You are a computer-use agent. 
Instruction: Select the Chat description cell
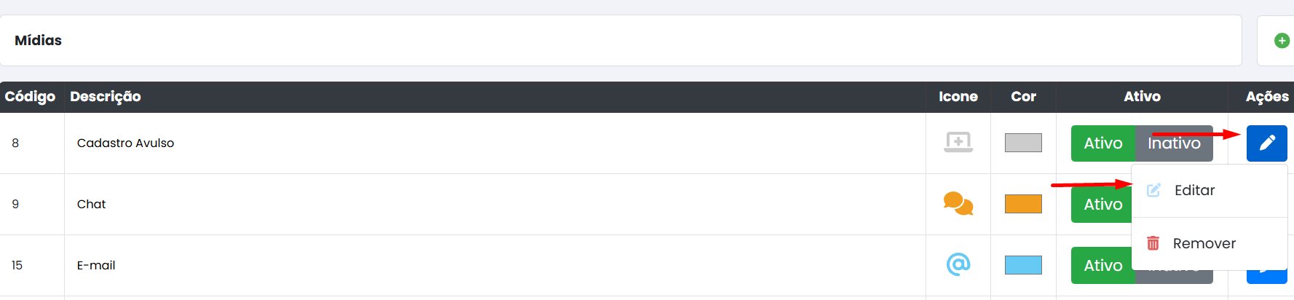(x=92, y=205)
